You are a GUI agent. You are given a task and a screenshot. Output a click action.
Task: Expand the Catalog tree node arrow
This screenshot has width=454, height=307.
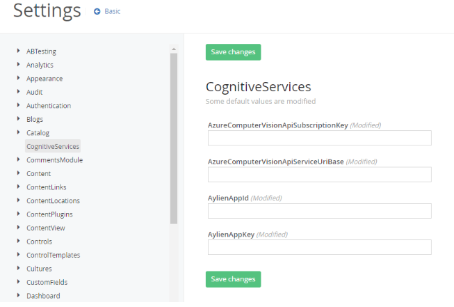[19, 132]
